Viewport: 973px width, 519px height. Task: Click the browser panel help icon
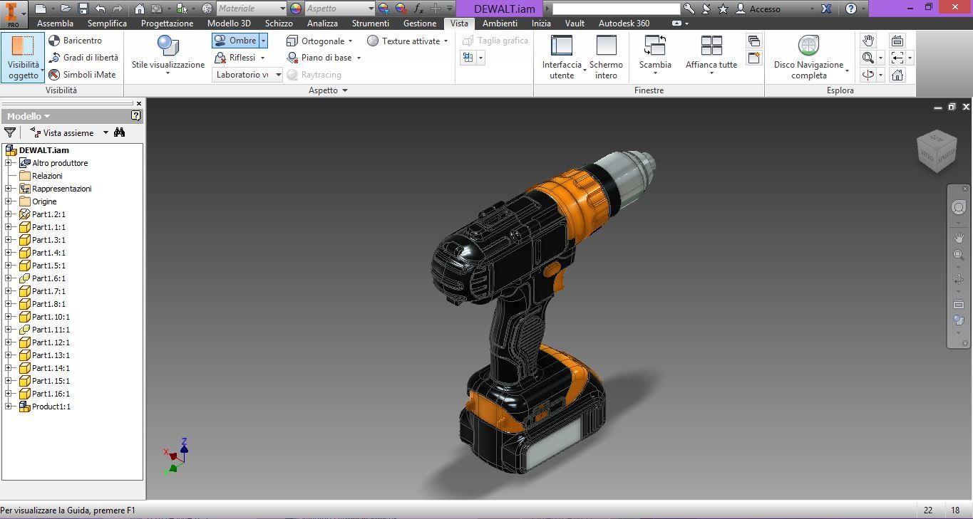coord(136,115)
